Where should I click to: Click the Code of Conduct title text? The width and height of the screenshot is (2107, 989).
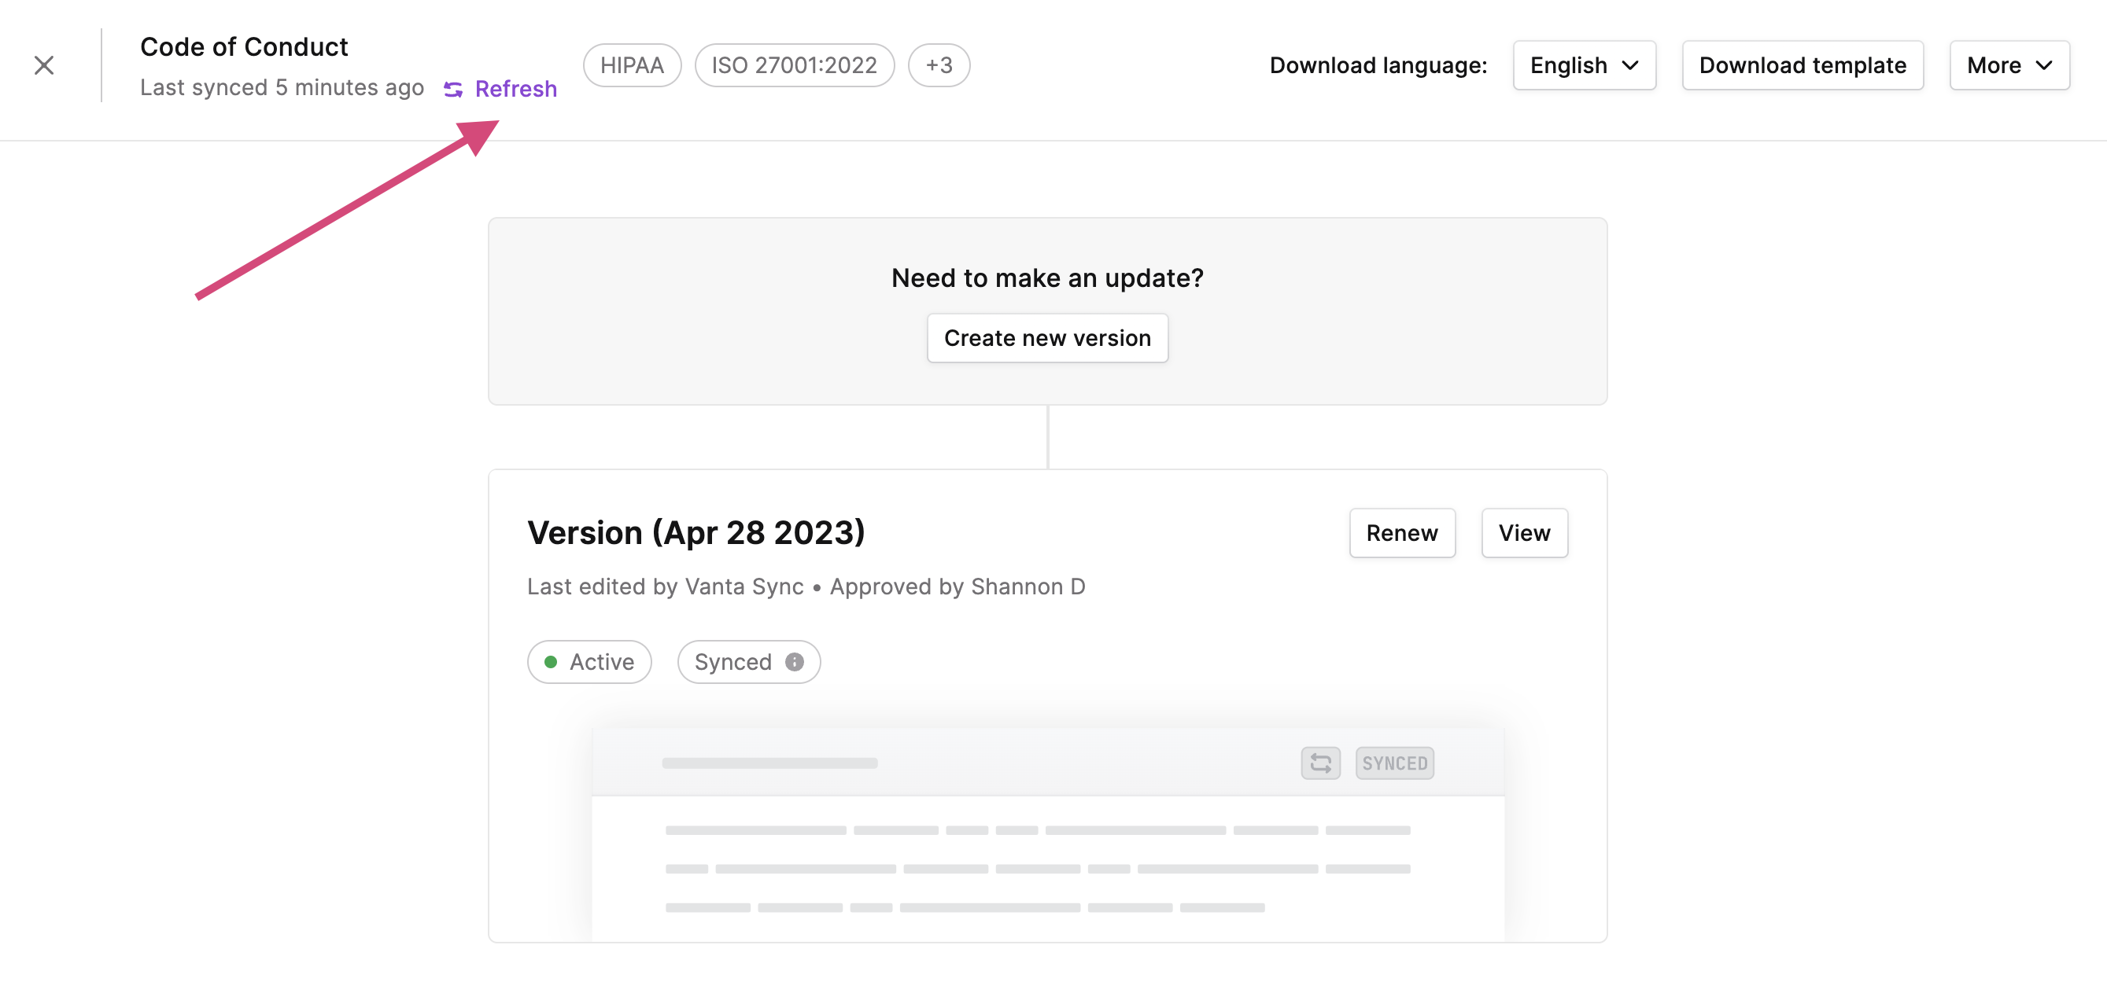point(244,46)
